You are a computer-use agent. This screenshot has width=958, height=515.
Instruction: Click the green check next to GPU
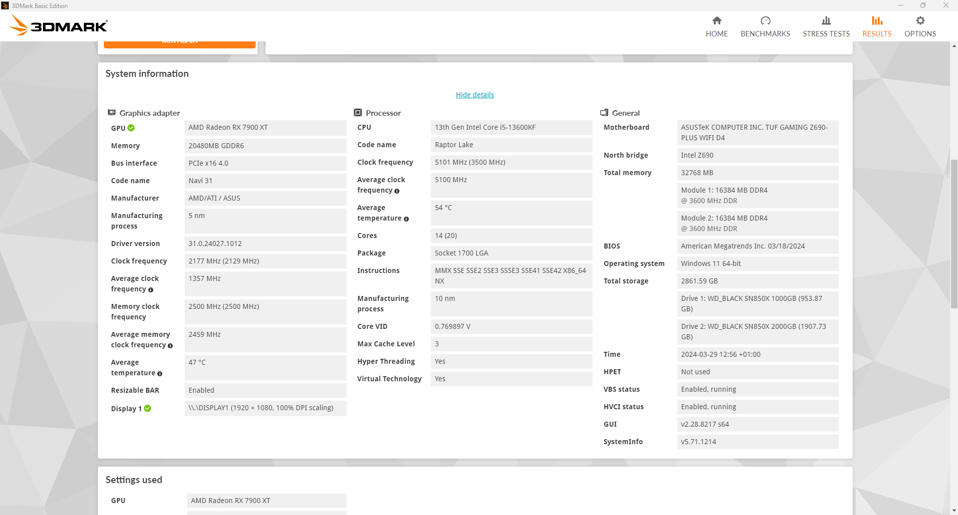(x=131, y=128)
